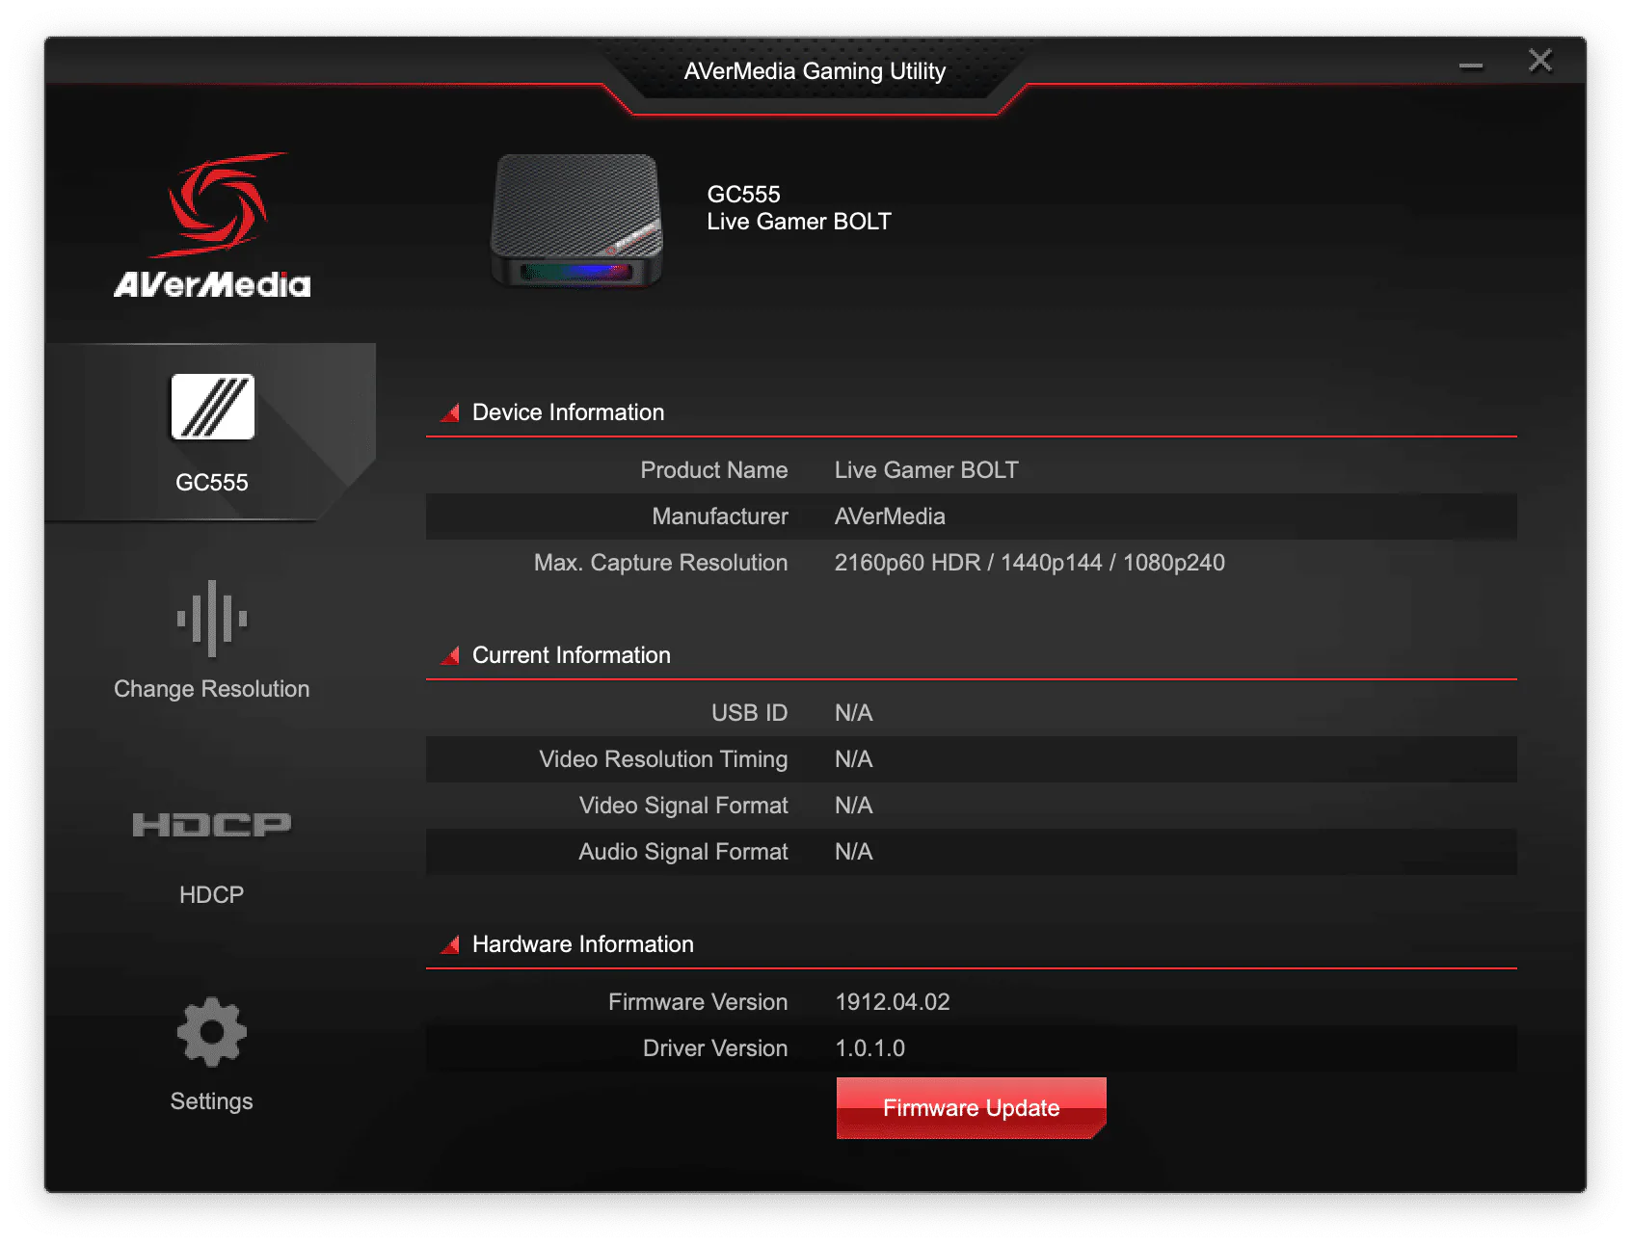This screenshot has height=1245, width=1631.
Task: Click the driver version '1.0.1.0'
Action: tap(869, 1048)
